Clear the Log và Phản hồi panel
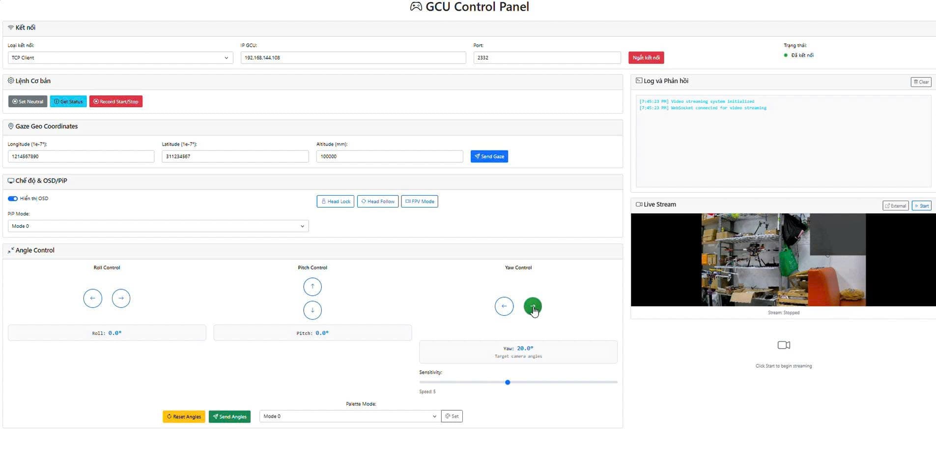 click(x=920, y=82)
